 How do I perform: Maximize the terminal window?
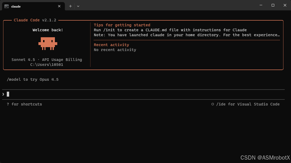tap(273, 5)
